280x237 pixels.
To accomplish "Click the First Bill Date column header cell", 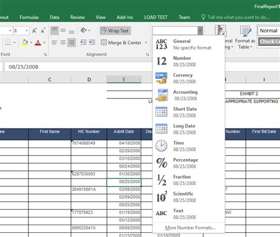I will coord(263,134).
